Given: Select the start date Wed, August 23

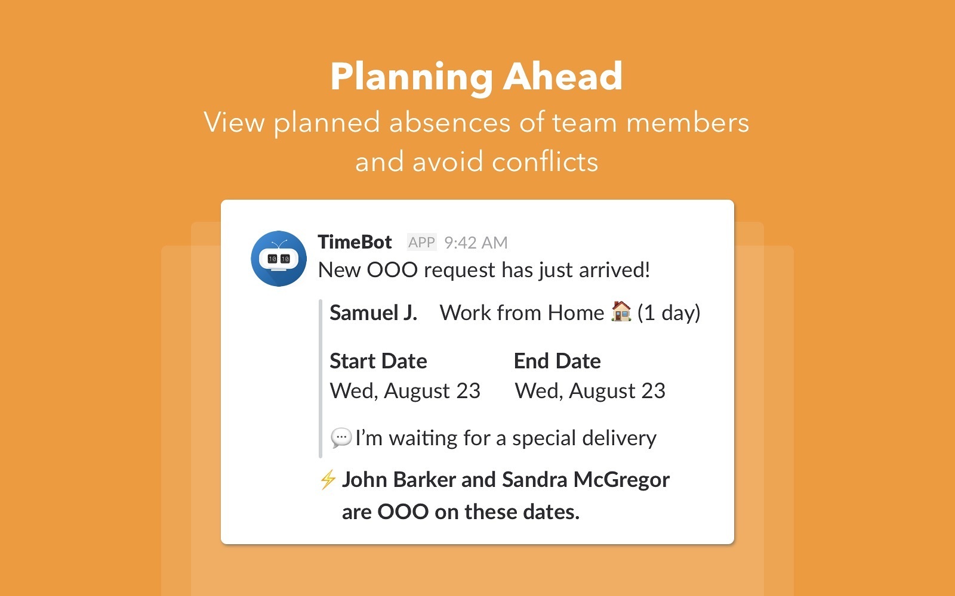Looking at the screenshot, I should [x=405, y=391].
